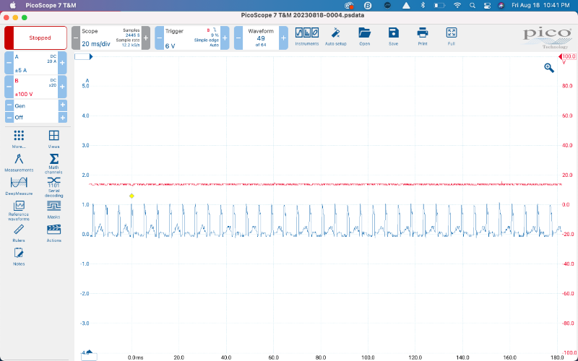Viewport: 578px width, 361px height.
Task: Open Trigger settings panel
Action: [193, 38]
